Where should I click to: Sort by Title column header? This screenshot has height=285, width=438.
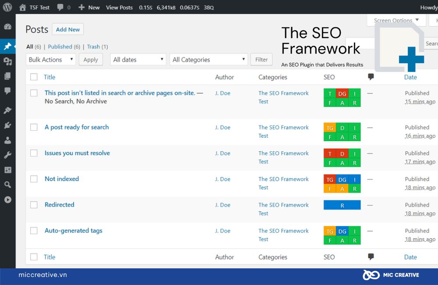pos(49,77)
